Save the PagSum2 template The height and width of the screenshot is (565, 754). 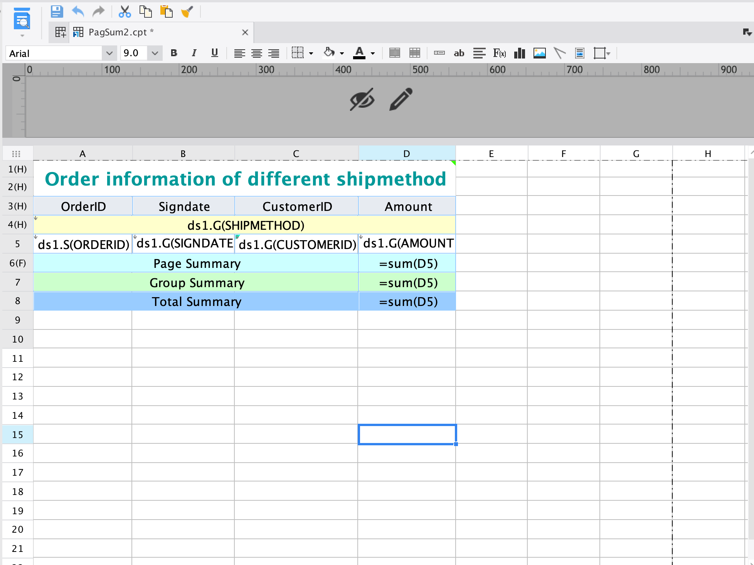(x=57, y=12)
